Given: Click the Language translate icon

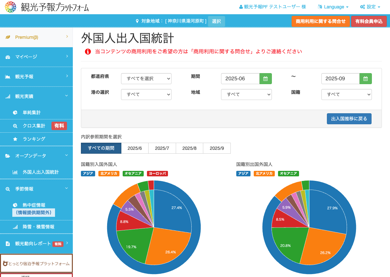Looking at the screenshot, I should [320, 7].
